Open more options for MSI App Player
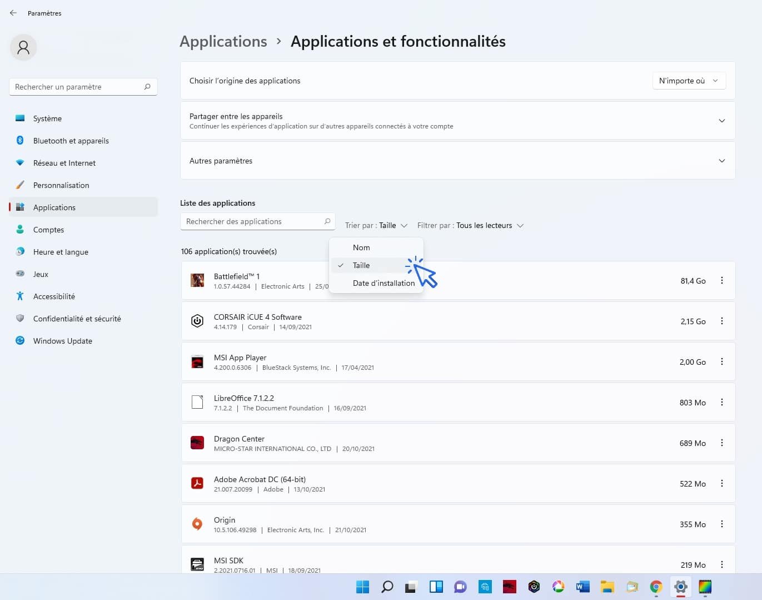This screenshot has height=600, width=762. click(722, 361)
